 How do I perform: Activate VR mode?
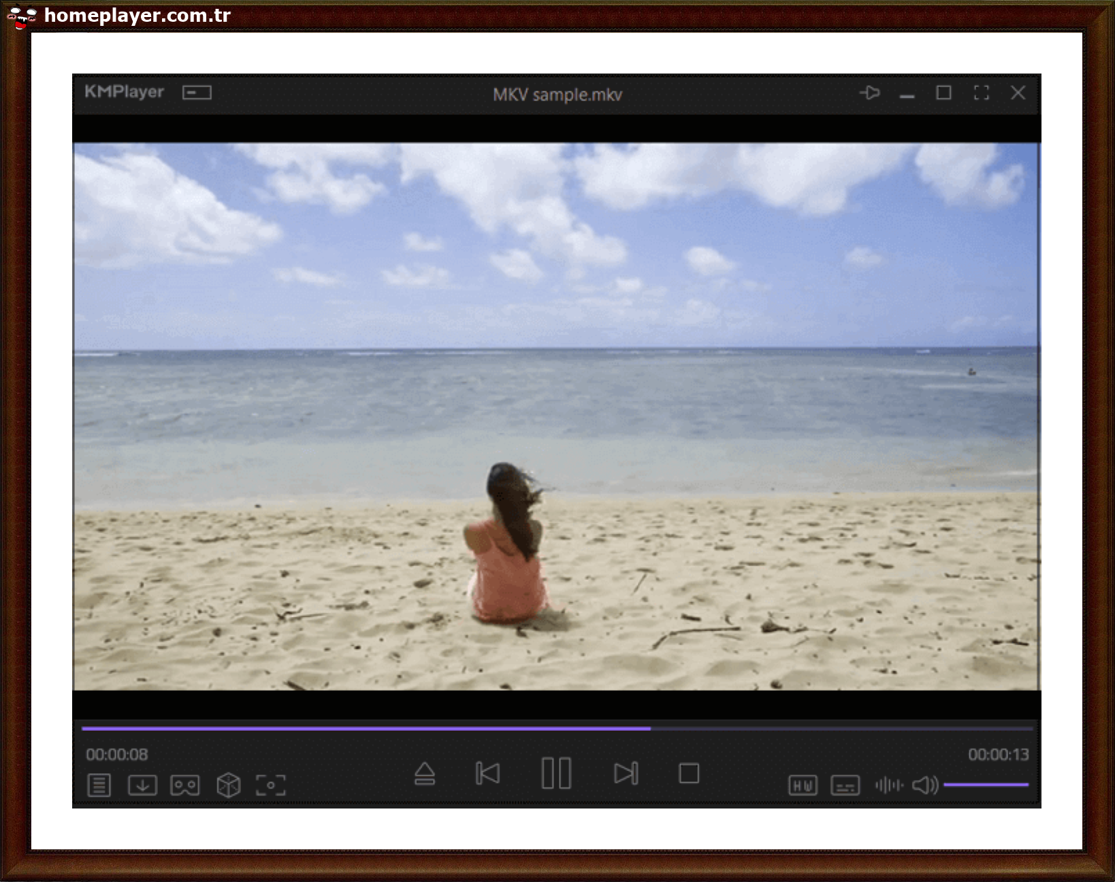pos(184,785)
